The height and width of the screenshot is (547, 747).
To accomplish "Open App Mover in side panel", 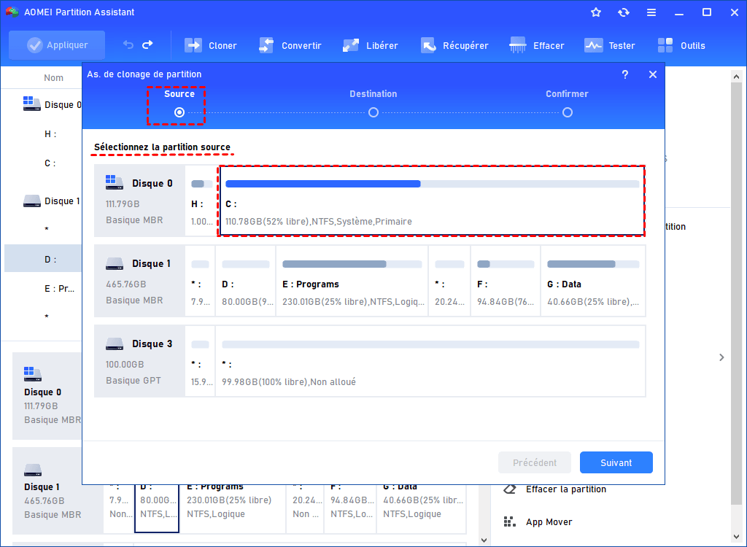I will tap(549, 521).
